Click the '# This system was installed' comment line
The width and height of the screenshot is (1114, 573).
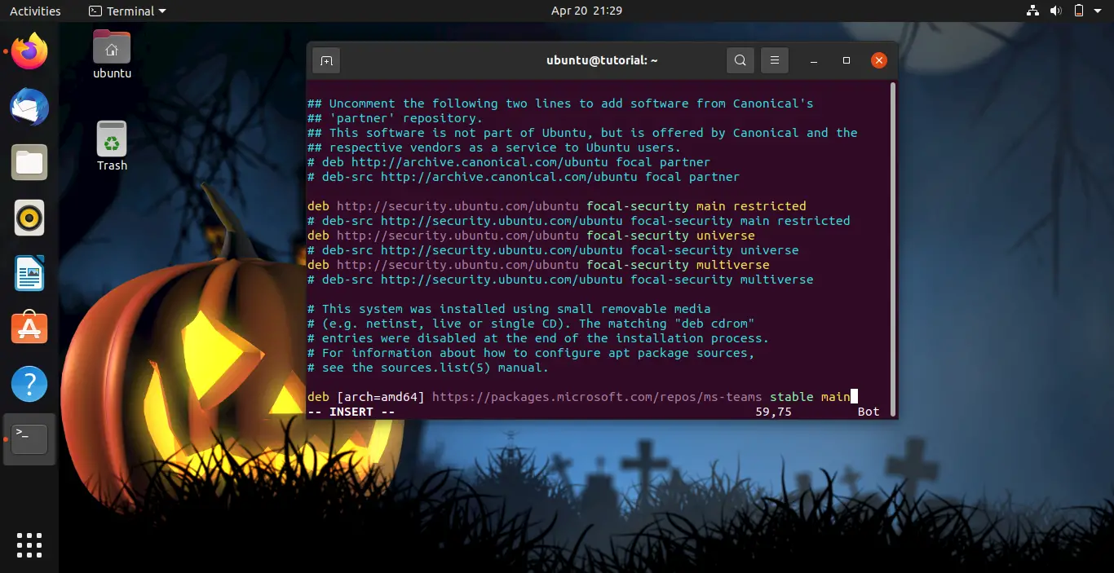click(509, 309)
